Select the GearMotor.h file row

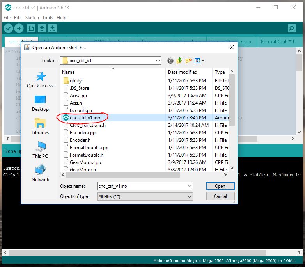145,169
